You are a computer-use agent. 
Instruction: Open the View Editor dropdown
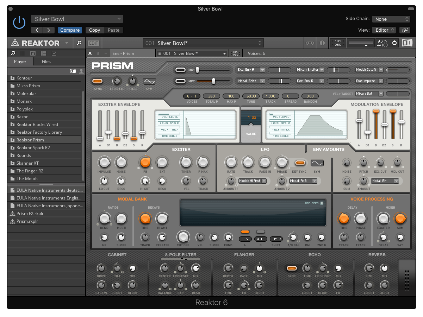pyautogui.click(x=384, y=30)
